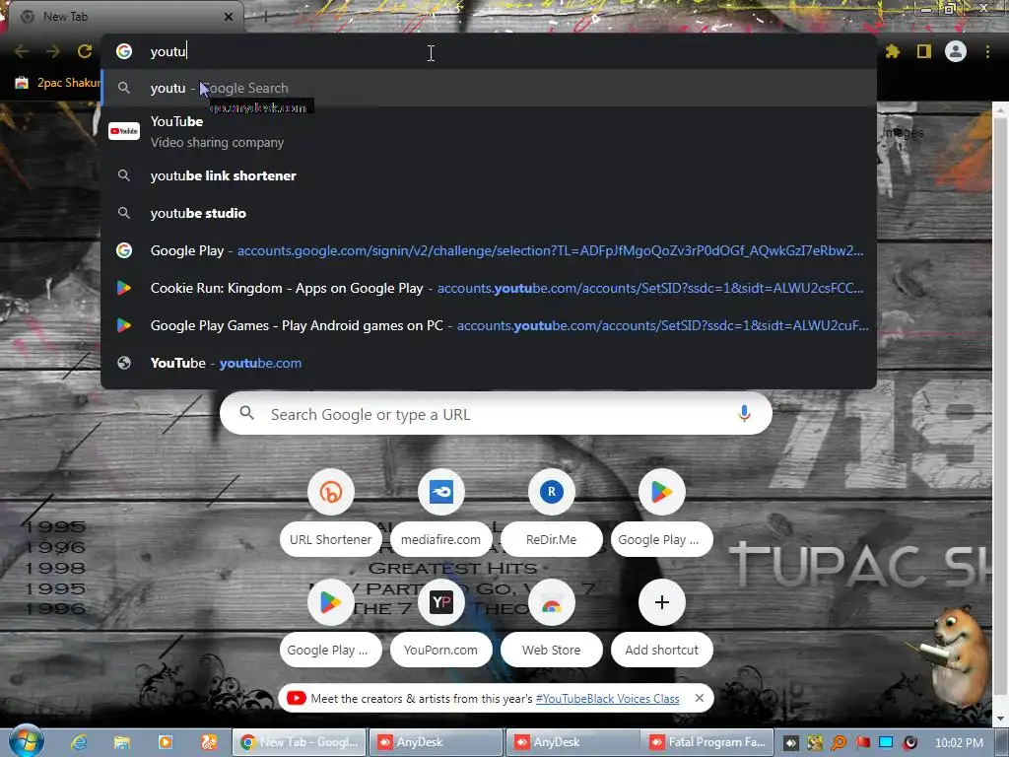Select the YouTube Video sharing company suggestion
The image size is (1009, 757).
click(489, 131)
